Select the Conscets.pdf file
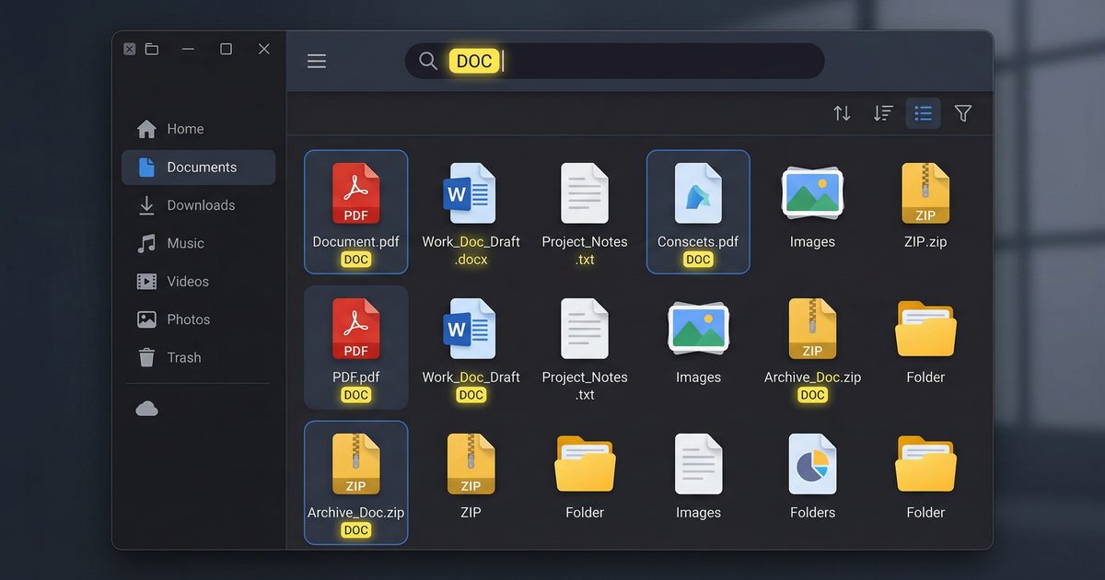This screenshot has height=580, width=1105. pyautogui.click(x=698, y=212)
